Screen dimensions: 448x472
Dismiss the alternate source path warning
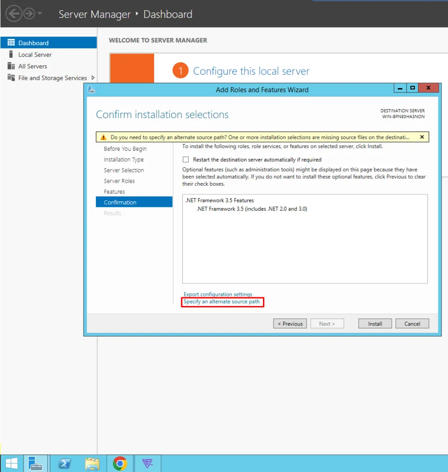[422, 137]
